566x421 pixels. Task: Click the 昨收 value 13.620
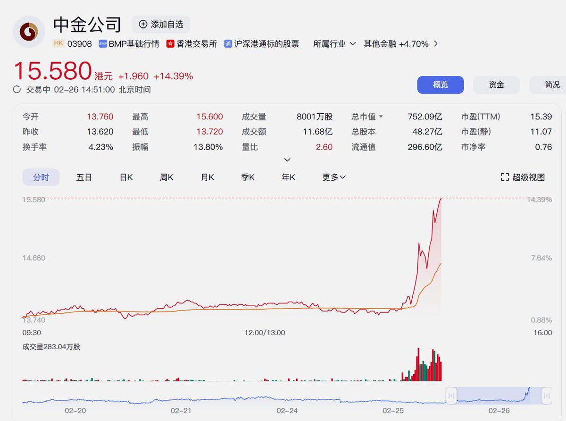(x=100, y=132)
